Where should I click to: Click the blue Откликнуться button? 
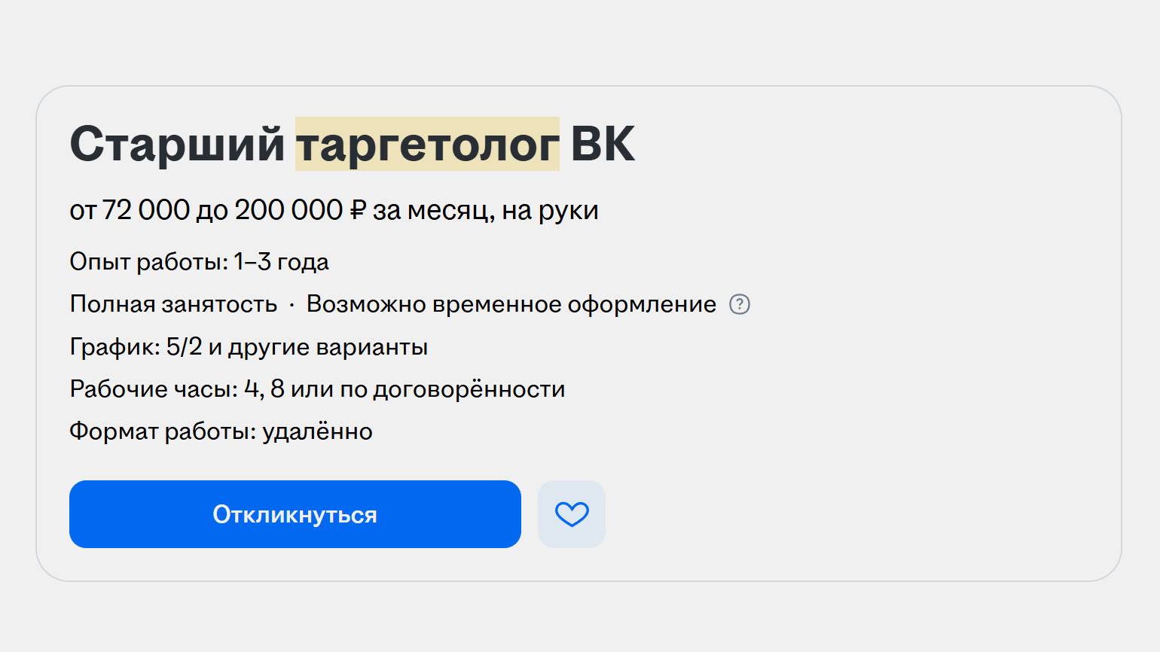click(x=295, y=514)
